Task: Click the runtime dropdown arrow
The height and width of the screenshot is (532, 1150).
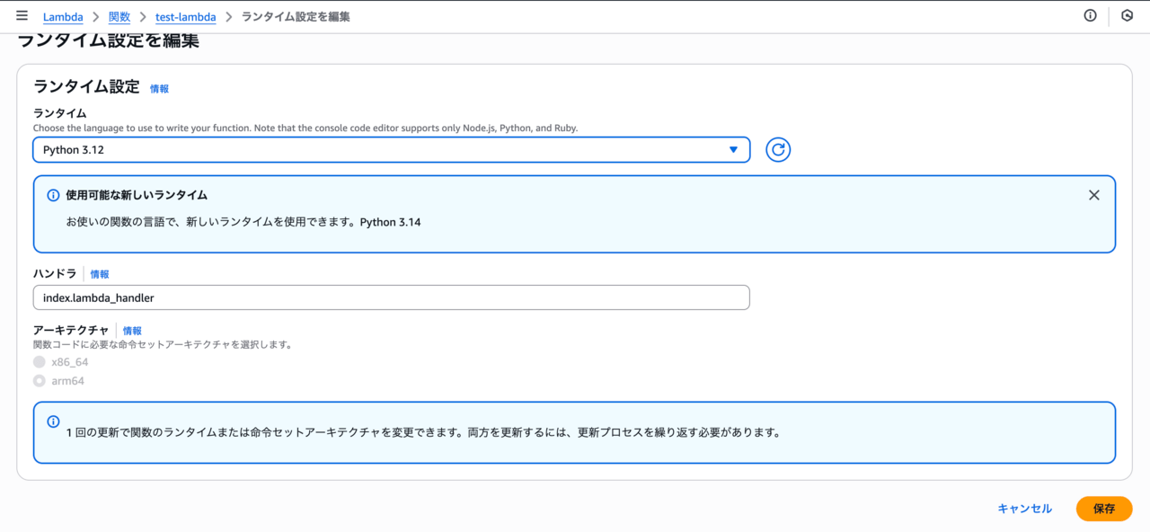Action: coord(733,150)
